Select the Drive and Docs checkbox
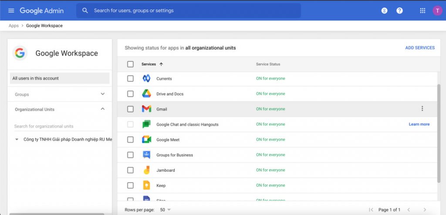This screenshot has width=446, height=215. pyautogui.click(x=130, y=94)
